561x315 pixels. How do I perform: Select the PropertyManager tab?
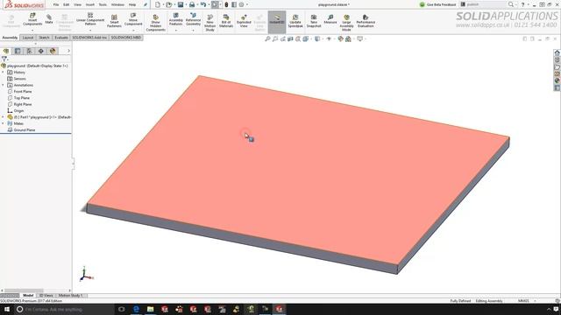coord(18,51)
